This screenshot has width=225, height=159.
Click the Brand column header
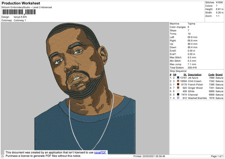[219, 75]
